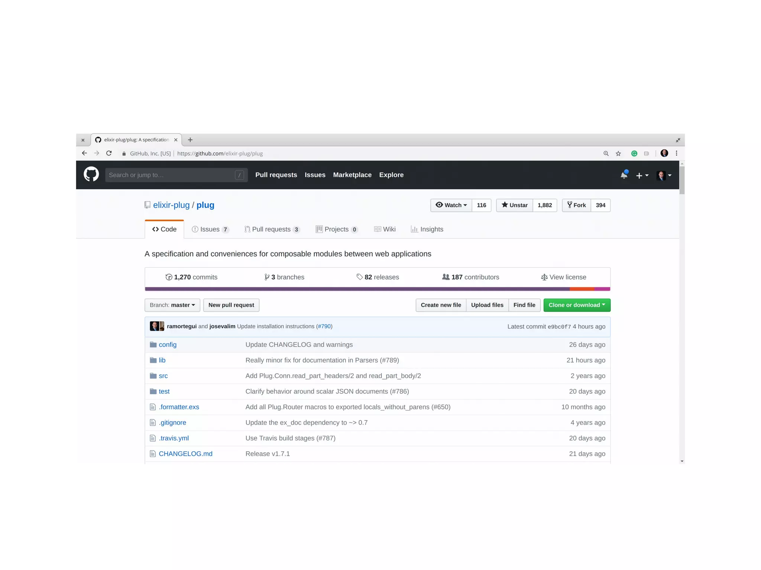Bookmark page with star icon in address bar
The width and height of the screenshot is (761, 570).
click(x=618, y=153)
